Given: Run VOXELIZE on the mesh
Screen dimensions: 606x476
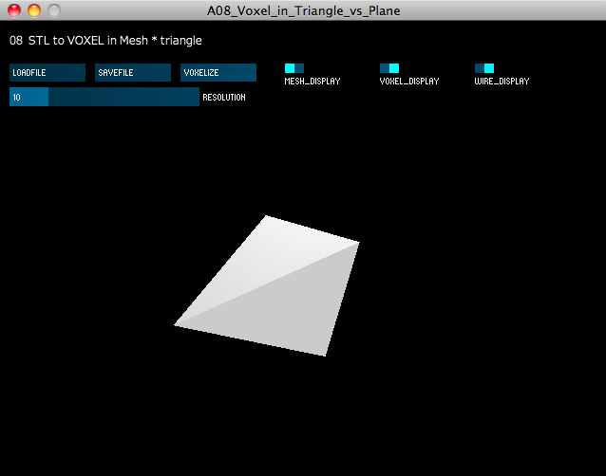Looking at the screenshot, I should click(218, 72).
